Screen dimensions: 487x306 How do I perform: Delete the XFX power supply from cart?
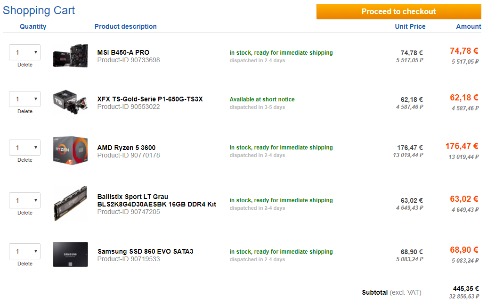pos(25,111)
